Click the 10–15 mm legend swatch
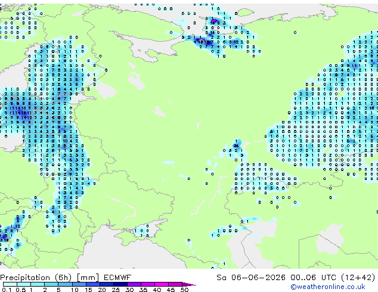 tap(79, 284)
